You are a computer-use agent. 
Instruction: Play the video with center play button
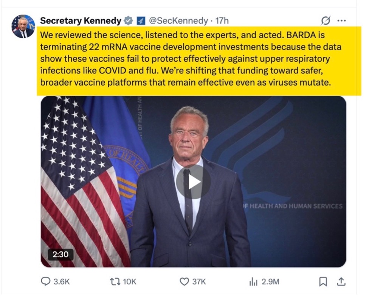[193, 182]
